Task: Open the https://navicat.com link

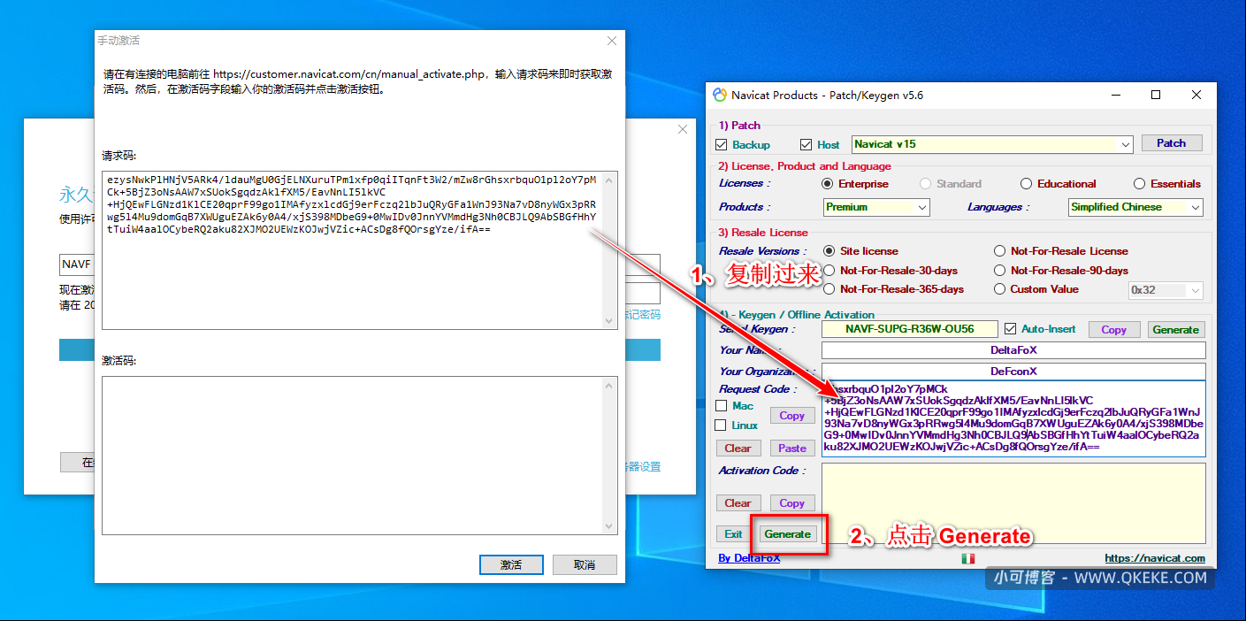Action: pyautogui.click(x=1155, y=558)
